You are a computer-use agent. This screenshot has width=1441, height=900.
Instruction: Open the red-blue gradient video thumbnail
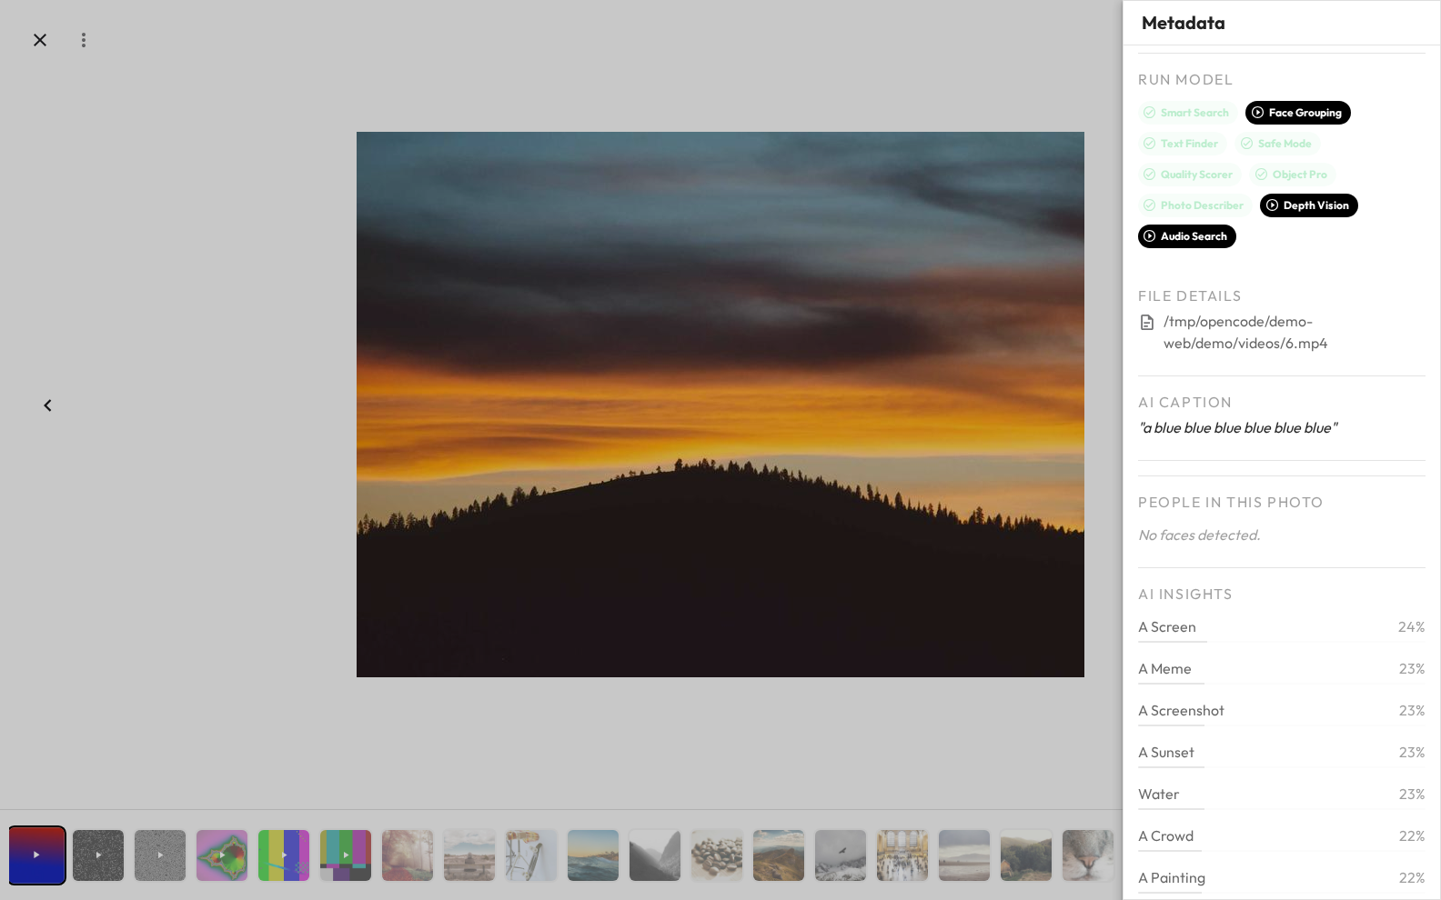(x=37, y=855)
